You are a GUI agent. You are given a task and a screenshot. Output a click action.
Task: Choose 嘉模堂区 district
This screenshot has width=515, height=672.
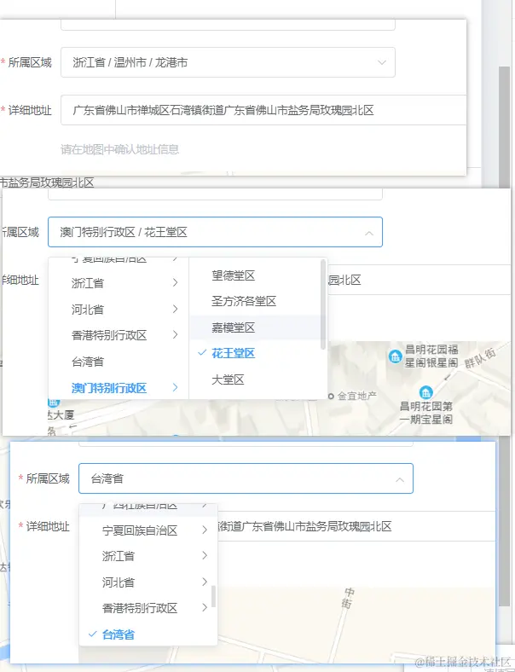coord(256,327)
